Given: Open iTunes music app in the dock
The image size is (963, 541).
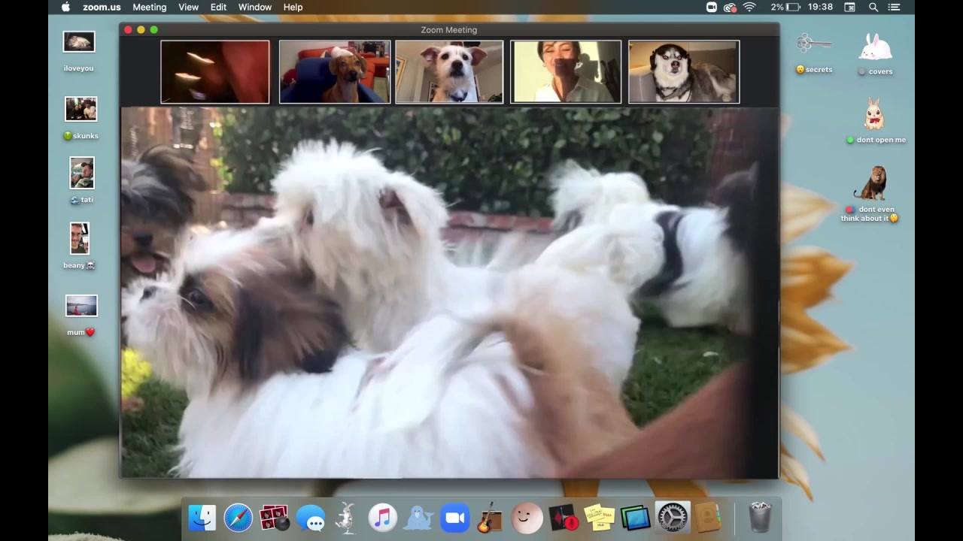Looking at the screenshot, I should 383,518.
